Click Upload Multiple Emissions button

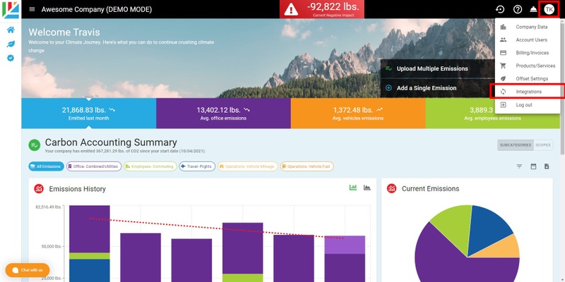(x=437, y=68)
